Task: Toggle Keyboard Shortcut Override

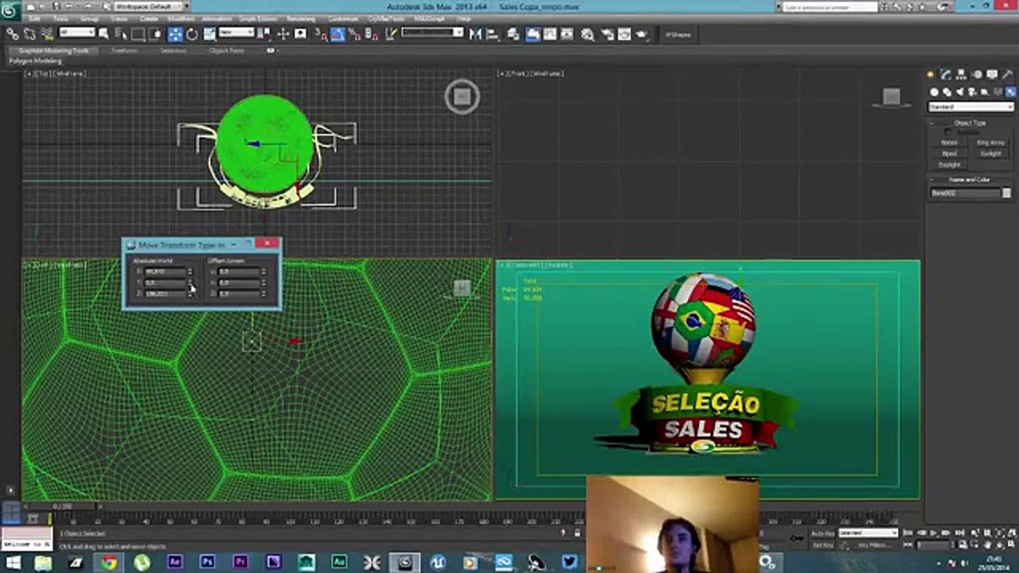Action: tap(300, 34)
